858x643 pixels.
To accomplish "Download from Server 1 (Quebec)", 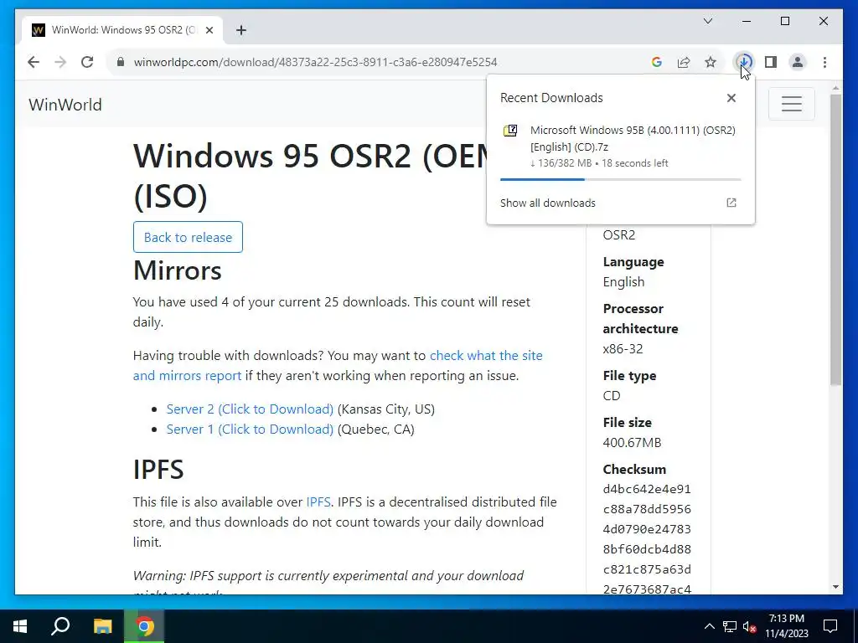I will click(250, 430).
